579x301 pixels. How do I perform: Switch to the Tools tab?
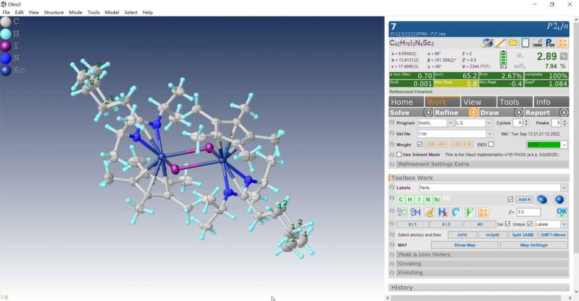coord(509,102)
